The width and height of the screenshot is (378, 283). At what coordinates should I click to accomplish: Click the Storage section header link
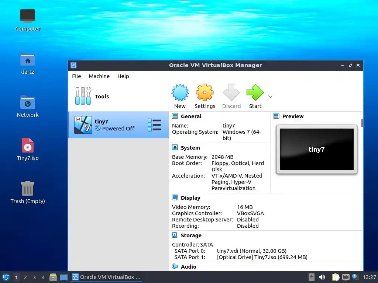[191, 235]
